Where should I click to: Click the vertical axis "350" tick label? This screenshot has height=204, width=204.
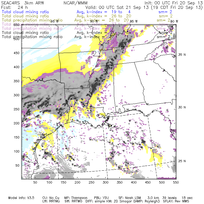[17, 81]
